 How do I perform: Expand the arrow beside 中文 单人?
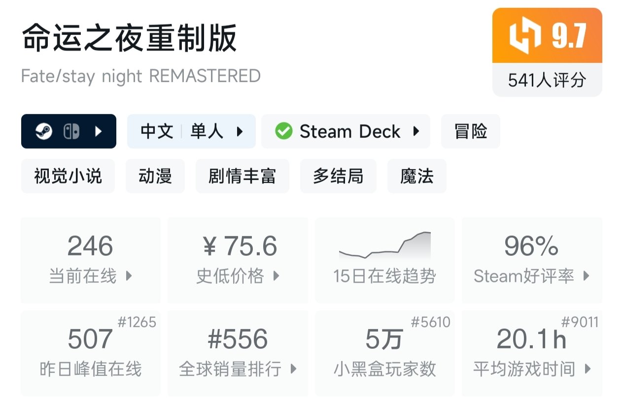(x=240, y=131)
